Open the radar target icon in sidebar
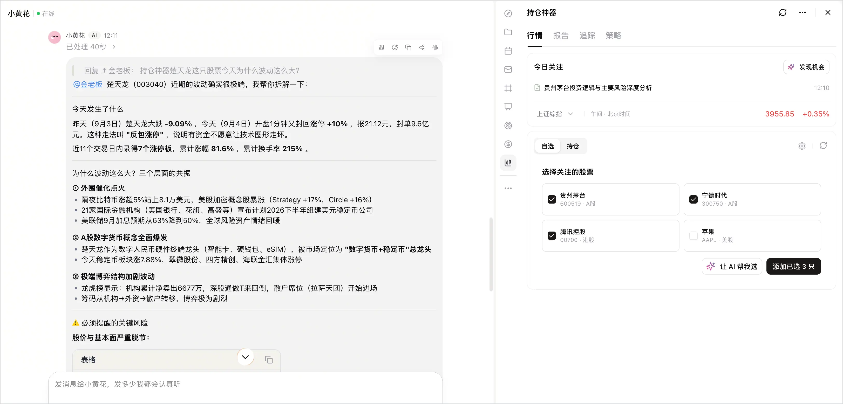This screenshot has width=843, height=404. pyautogui.click(x=508, y=126)
